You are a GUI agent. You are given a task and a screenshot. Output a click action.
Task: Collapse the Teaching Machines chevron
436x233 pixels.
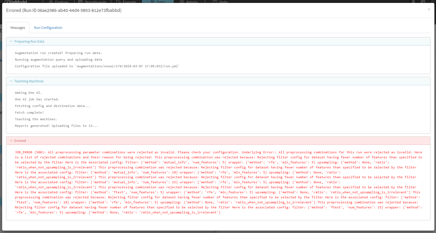(11, 81)
